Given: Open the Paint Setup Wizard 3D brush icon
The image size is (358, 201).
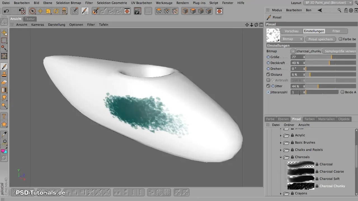Looking at the screenshot, I should [85, 11].
